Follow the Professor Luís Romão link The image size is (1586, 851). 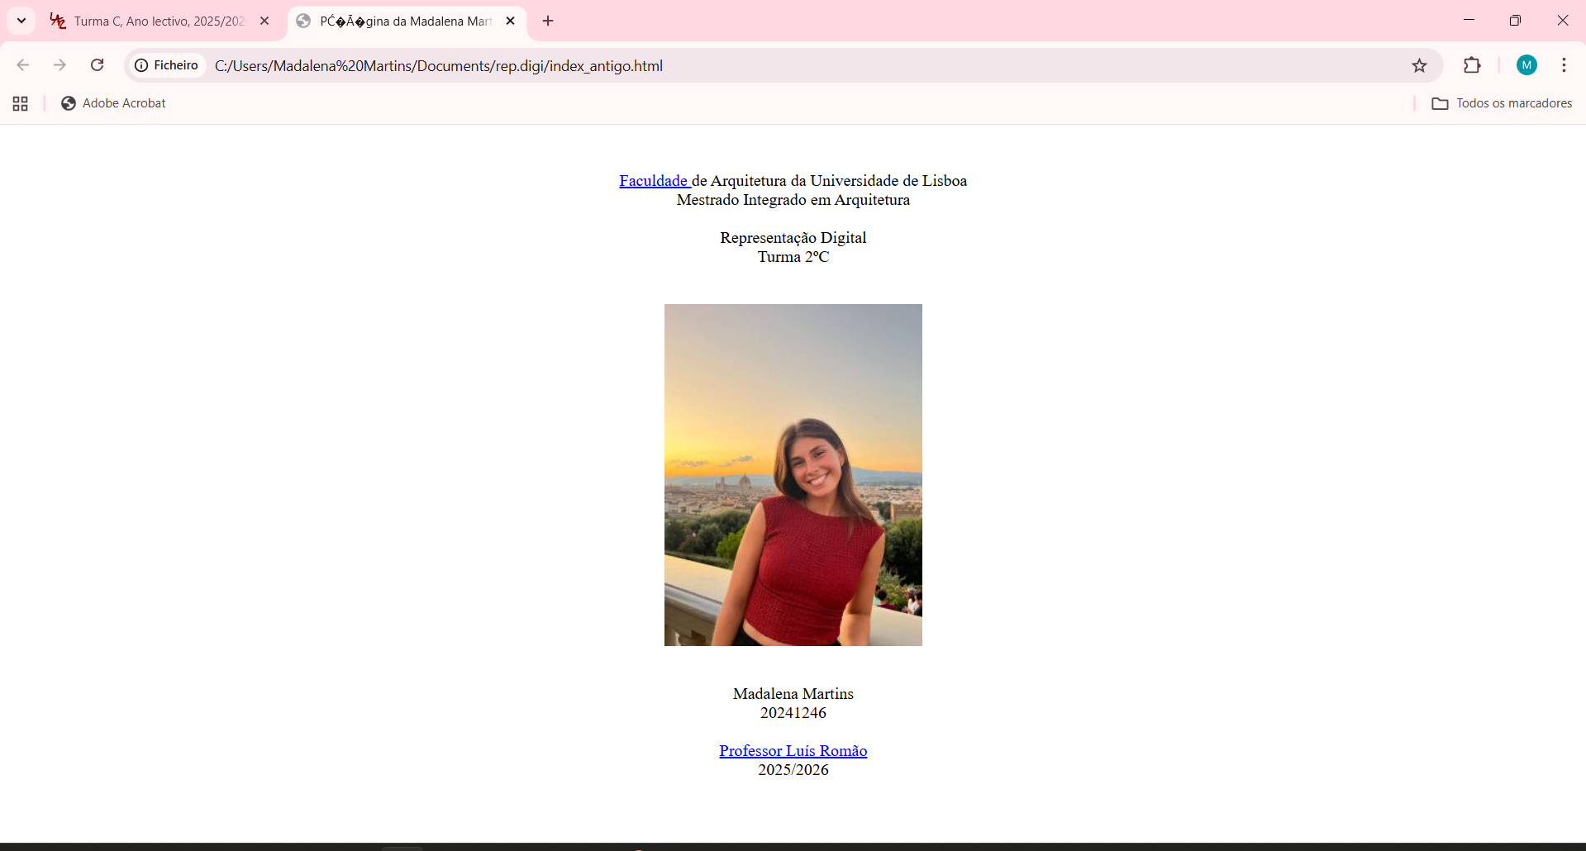(793, 751)
